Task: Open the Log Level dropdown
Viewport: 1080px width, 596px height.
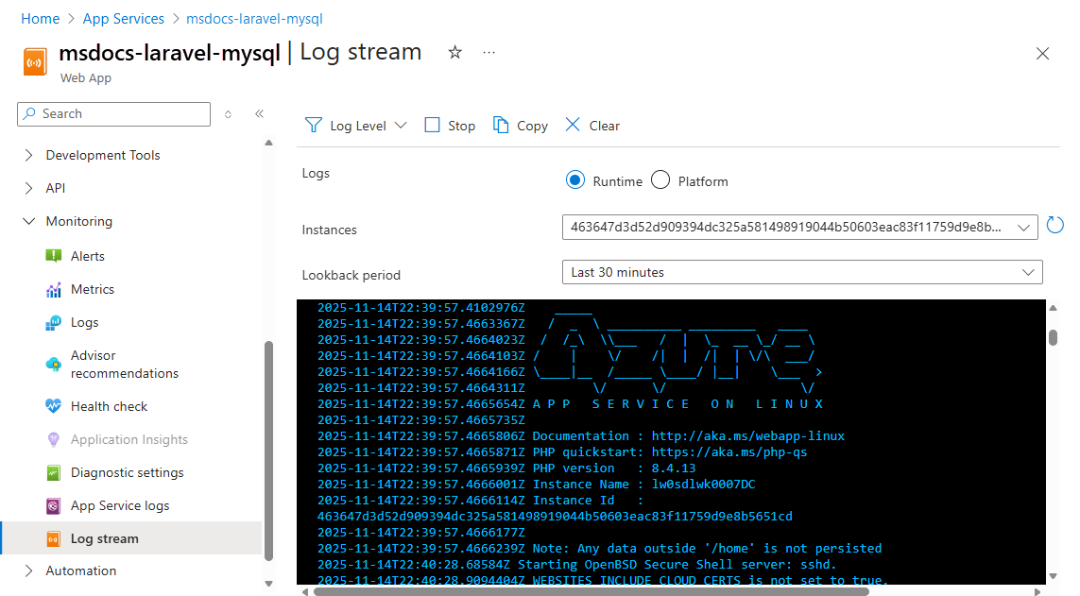Action: coord(356,126)
